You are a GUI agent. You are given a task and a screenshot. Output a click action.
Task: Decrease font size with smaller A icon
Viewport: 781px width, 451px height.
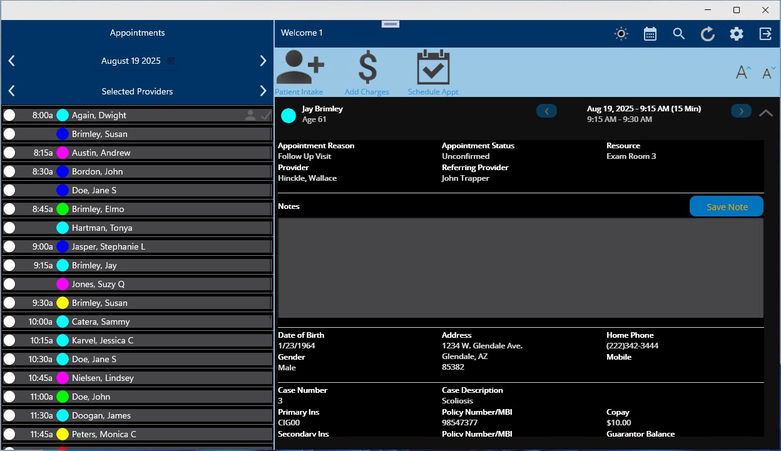[768, 73]
